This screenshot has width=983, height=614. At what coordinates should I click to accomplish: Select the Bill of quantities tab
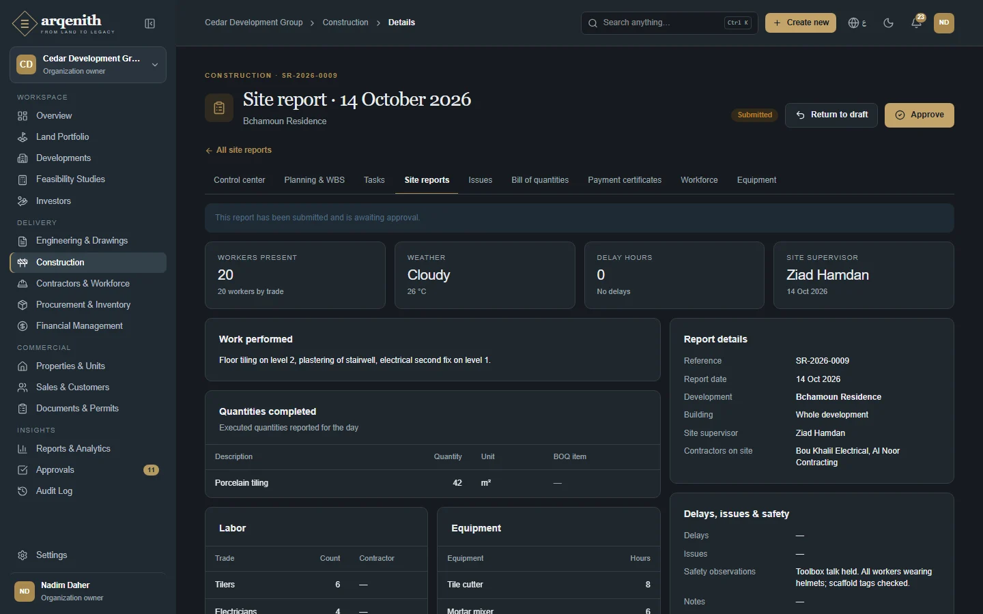(x=540, y=180)
